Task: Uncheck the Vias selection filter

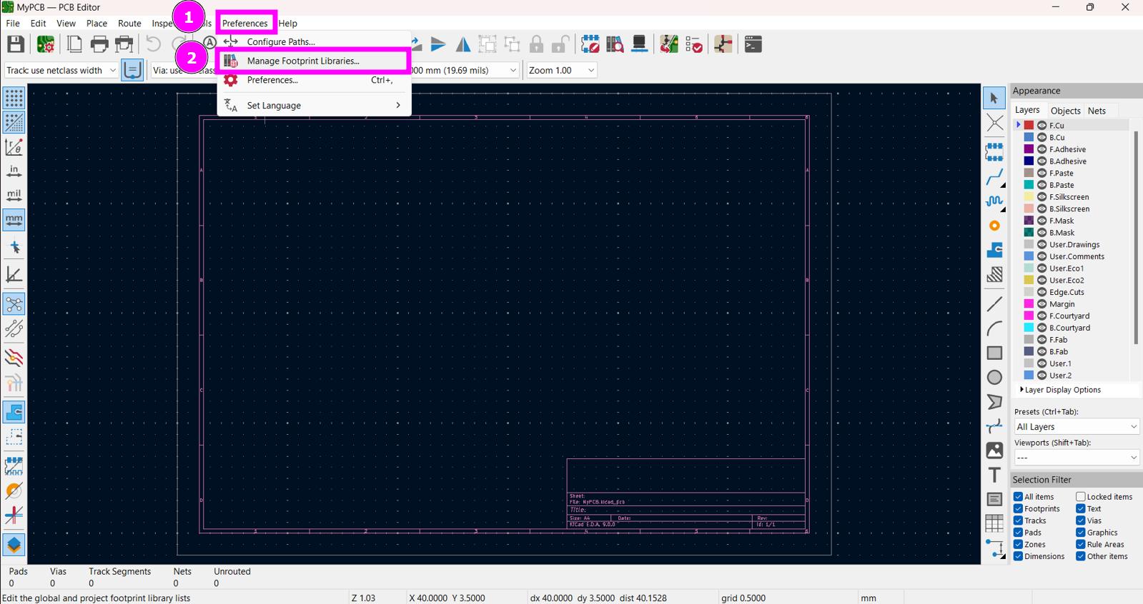Action: (1081, 520)
